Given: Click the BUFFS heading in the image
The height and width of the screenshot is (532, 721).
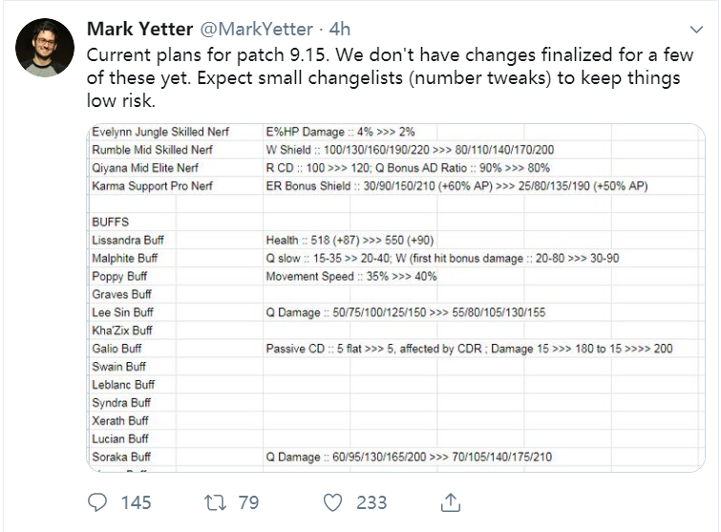Looking at the screenshot, I should (111, 223).
